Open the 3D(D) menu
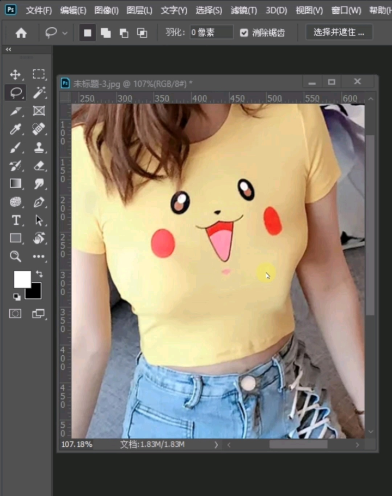Image resolution: width=392 pixels, height=496 pixels. click(276, 10)
